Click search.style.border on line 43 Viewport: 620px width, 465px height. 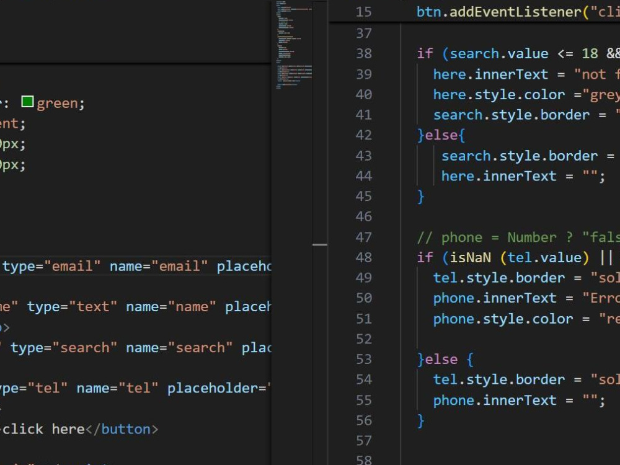520,156
